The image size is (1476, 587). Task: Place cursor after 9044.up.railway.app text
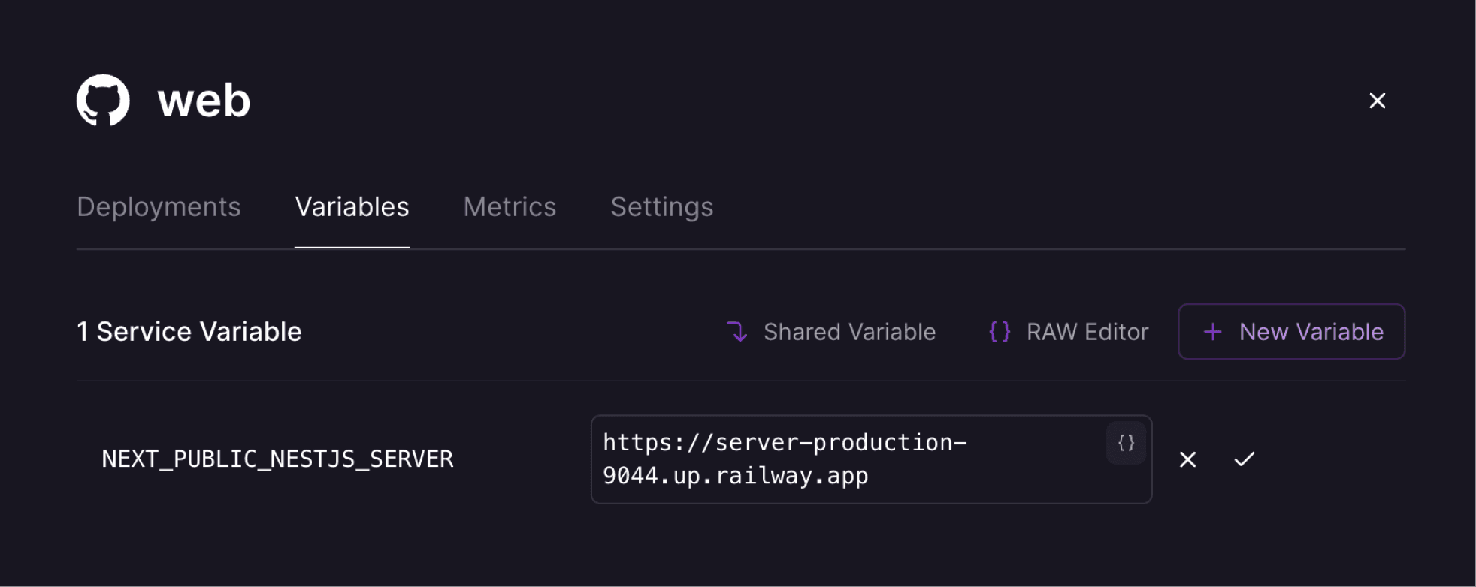tap(870, 476)
